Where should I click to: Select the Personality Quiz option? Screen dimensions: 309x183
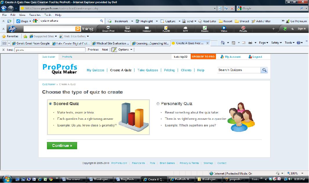click(x=158, y=104)
